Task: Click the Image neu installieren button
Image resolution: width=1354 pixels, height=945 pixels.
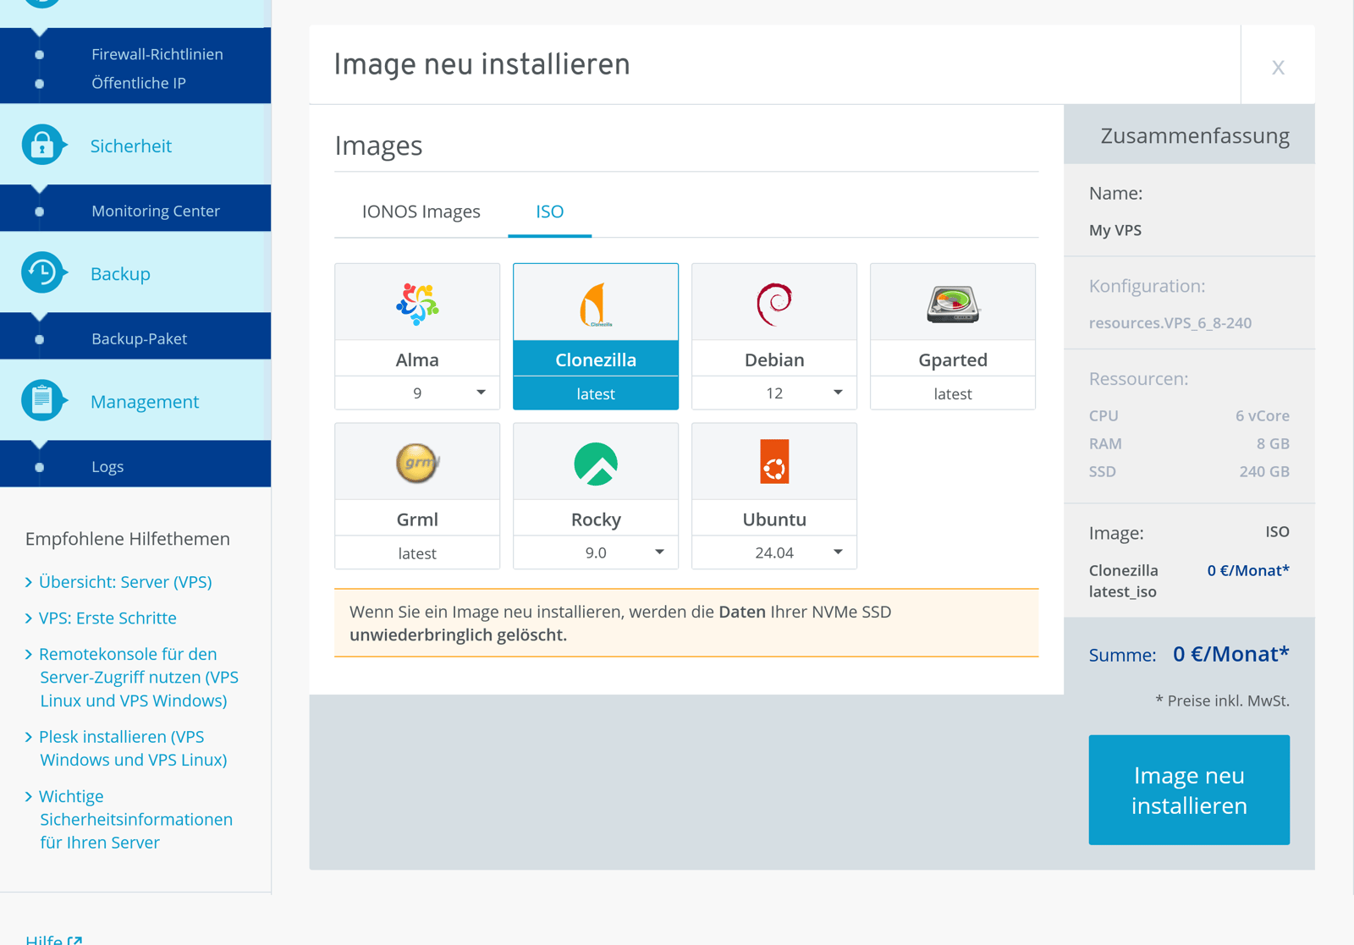Action: (1188, 789)
